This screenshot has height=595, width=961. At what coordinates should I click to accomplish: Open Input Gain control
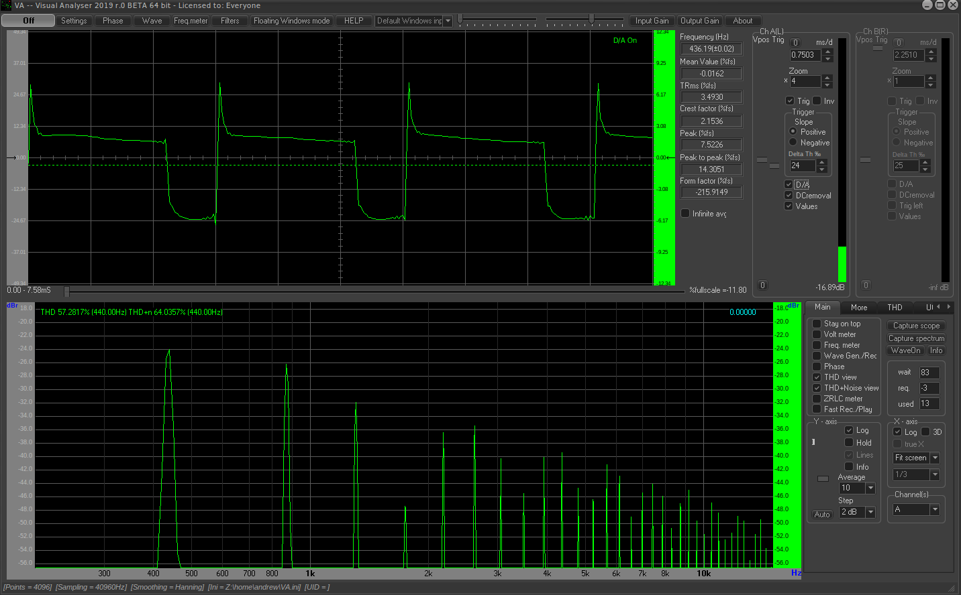[652, 21]
